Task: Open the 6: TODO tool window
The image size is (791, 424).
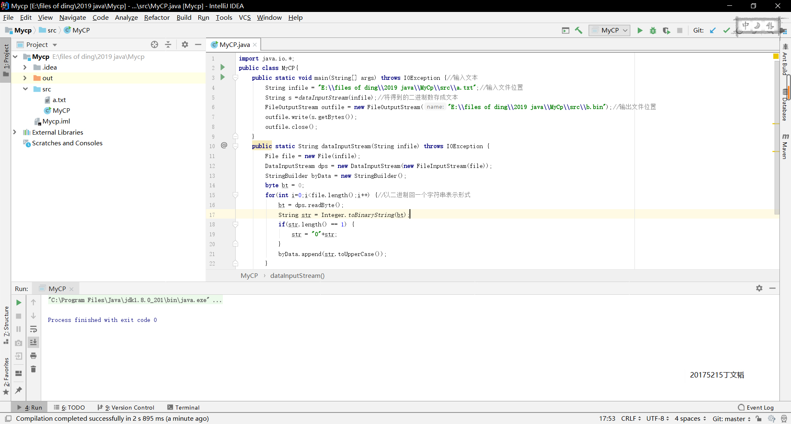Action: click(x=69, y=408)
